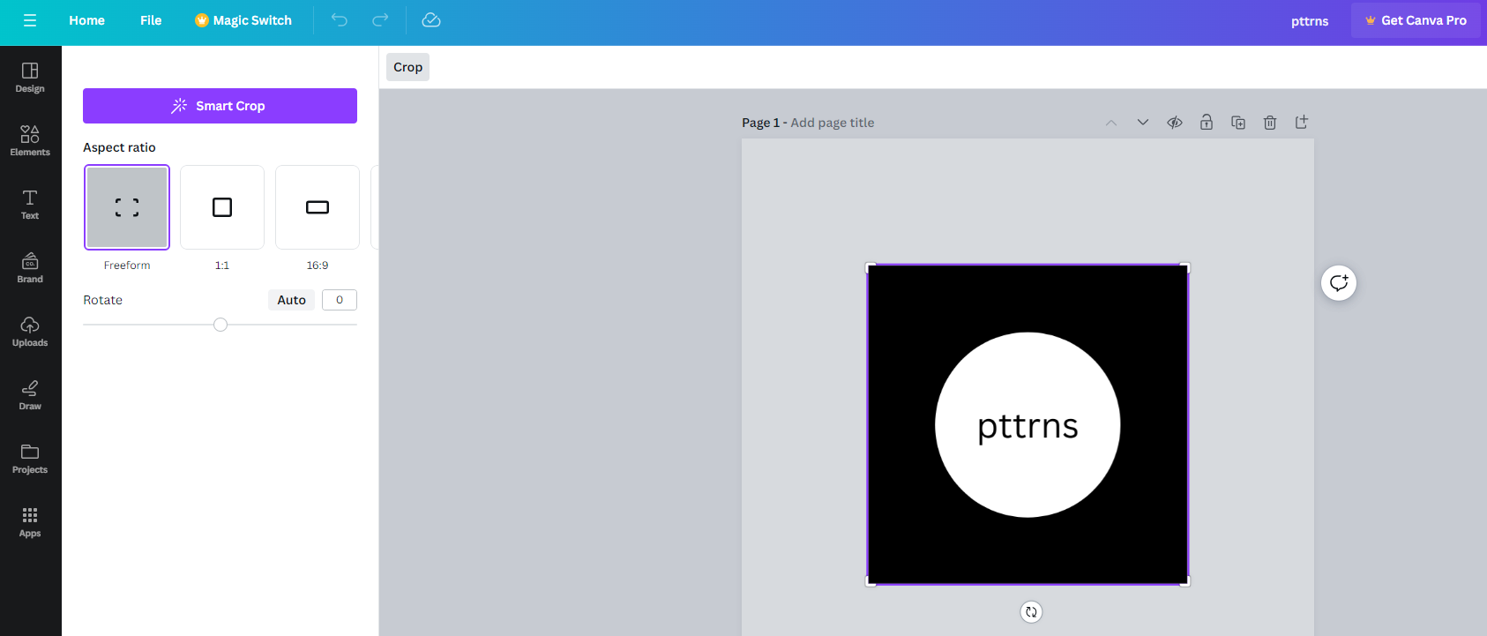The image size is (1487, 636).
Task: Open the File menu
Action: click(x=151, y=20)
